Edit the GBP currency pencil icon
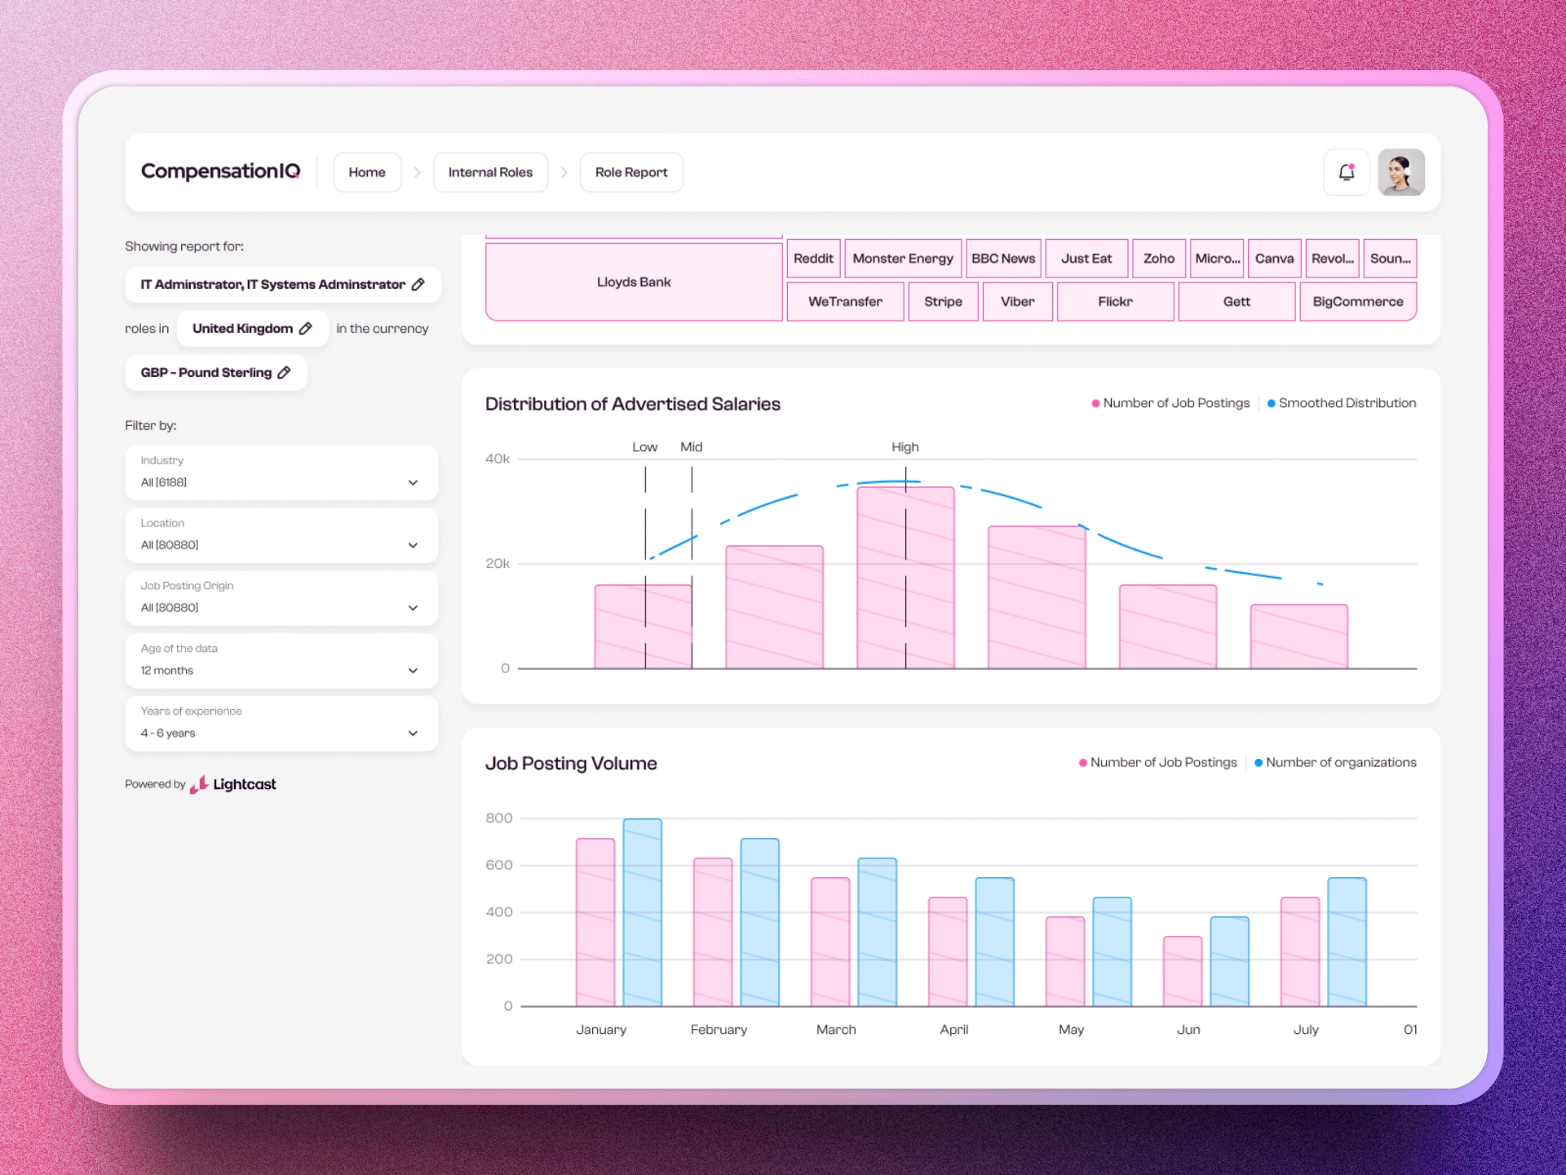The width and height of the screenshot is (1566, 1175). (284, 372)
